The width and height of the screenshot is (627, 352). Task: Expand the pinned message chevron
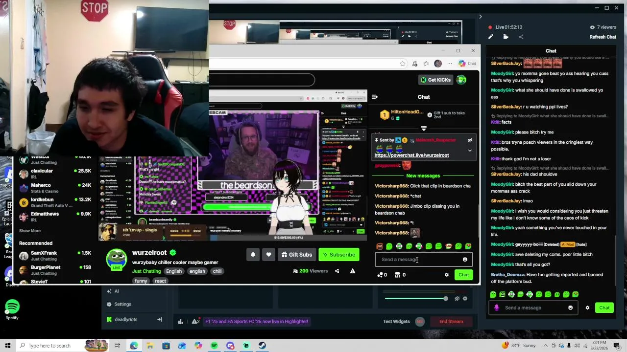pos(470,151)
